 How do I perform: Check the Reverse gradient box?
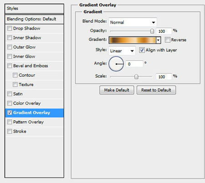point(168,40)
